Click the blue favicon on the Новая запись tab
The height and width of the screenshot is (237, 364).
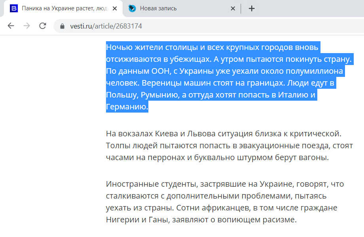click(x=131, y=8)
